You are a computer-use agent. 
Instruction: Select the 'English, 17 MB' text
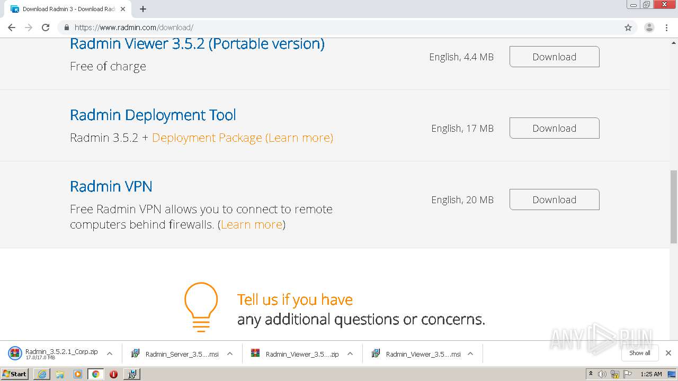click(462, 128)
